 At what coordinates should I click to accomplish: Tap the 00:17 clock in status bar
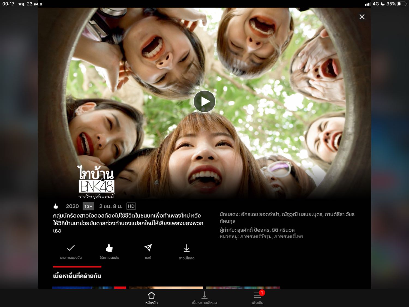tap(8, 4)
